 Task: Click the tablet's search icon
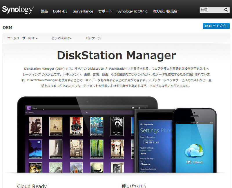tap(139, 108)
